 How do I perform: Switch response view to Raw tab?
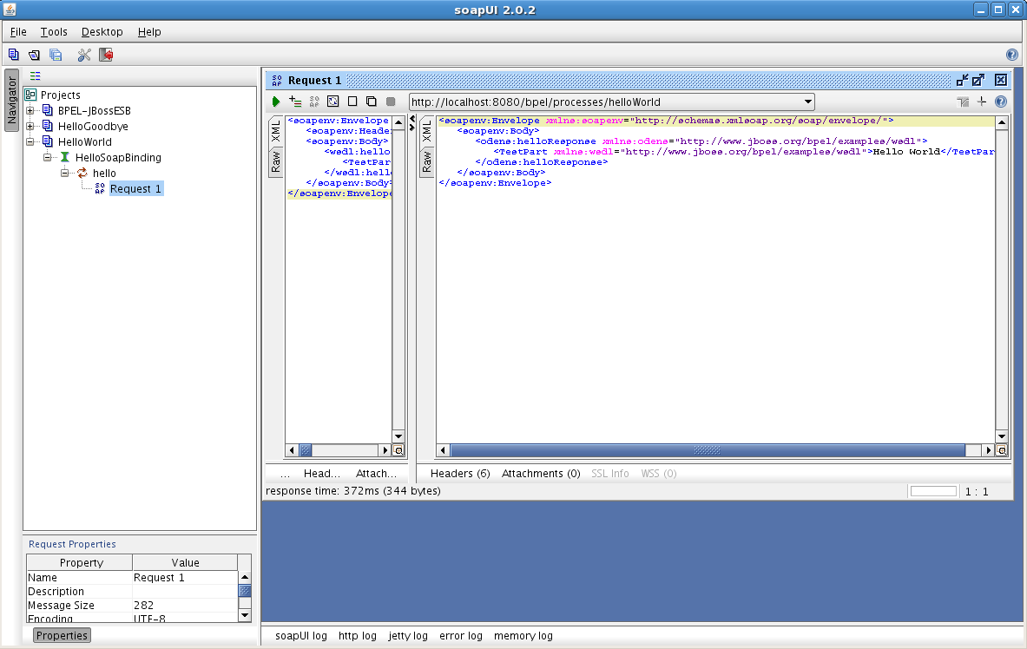(427, 161)
